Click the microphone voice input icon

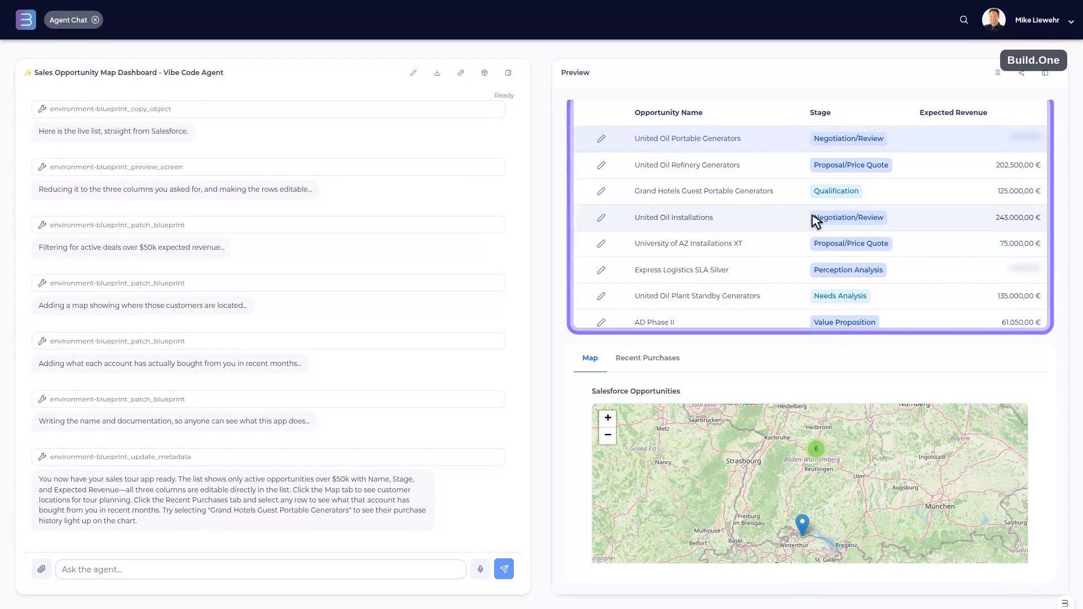pyautogui.click(x=481, y=569)
